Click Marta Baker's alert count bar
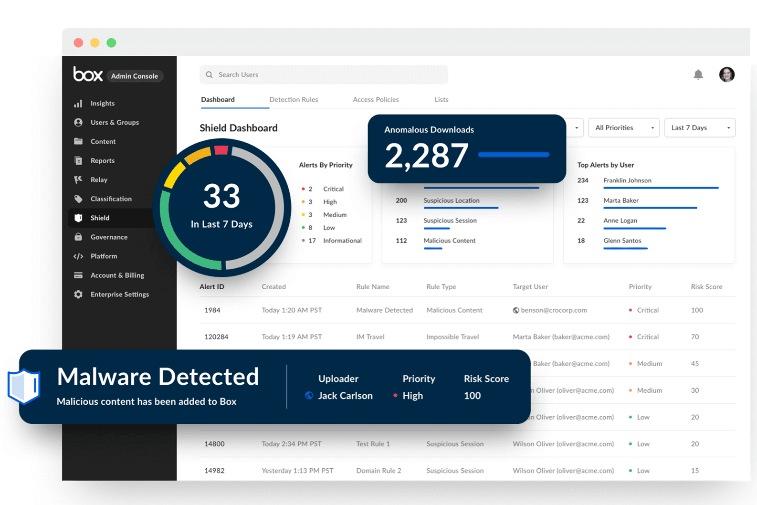 tap(650, 208)
